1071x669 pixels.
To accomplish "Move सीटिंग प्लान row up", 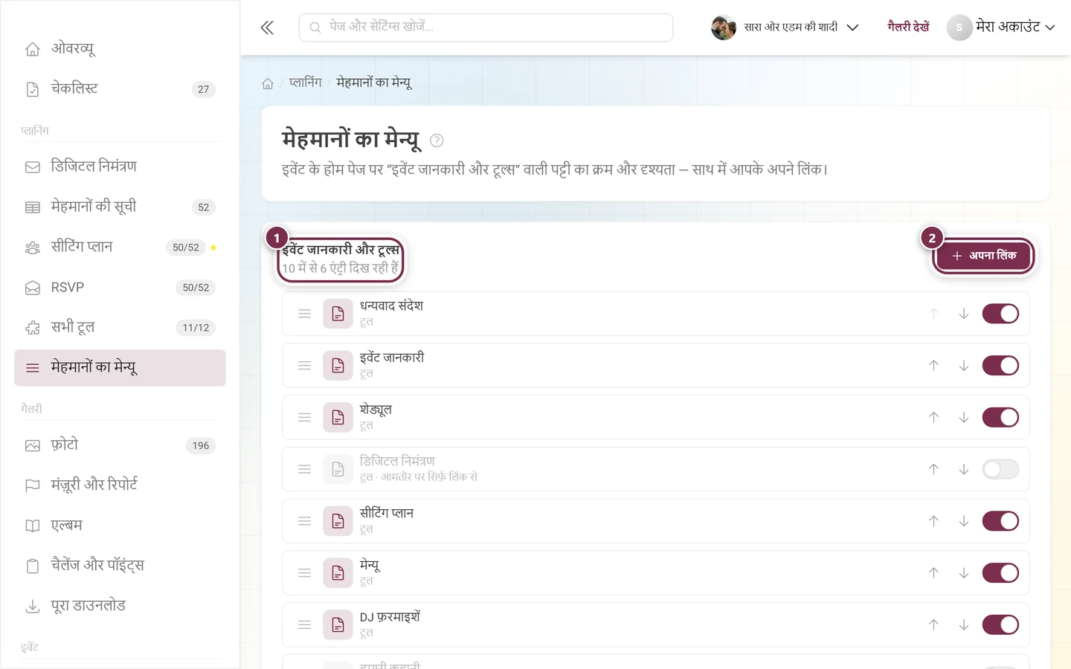I will coord(933,521).
